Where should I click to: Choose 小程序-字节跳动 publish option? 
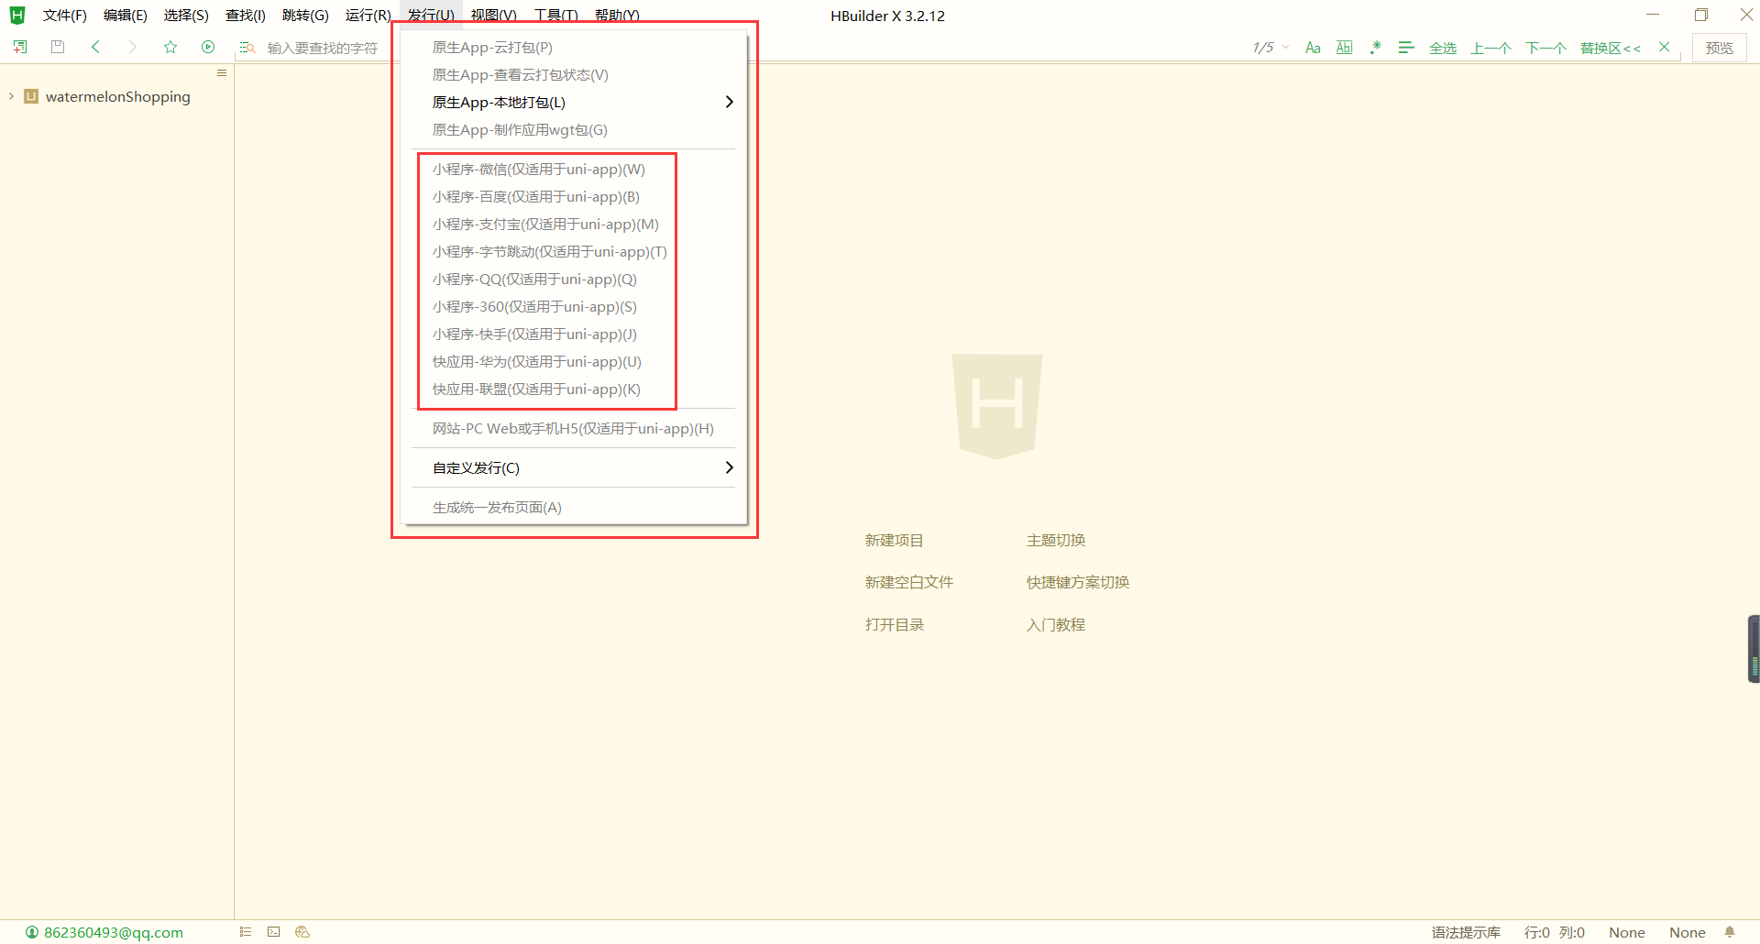click(550, 252)
